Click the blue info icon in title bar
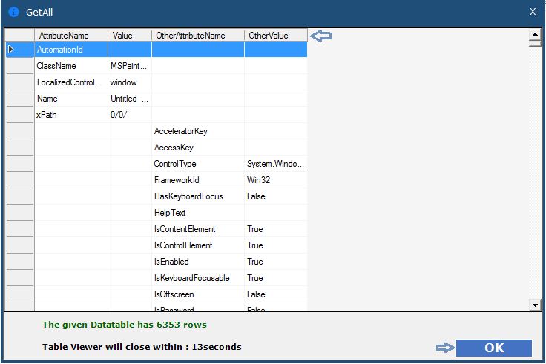 [13, 12]
